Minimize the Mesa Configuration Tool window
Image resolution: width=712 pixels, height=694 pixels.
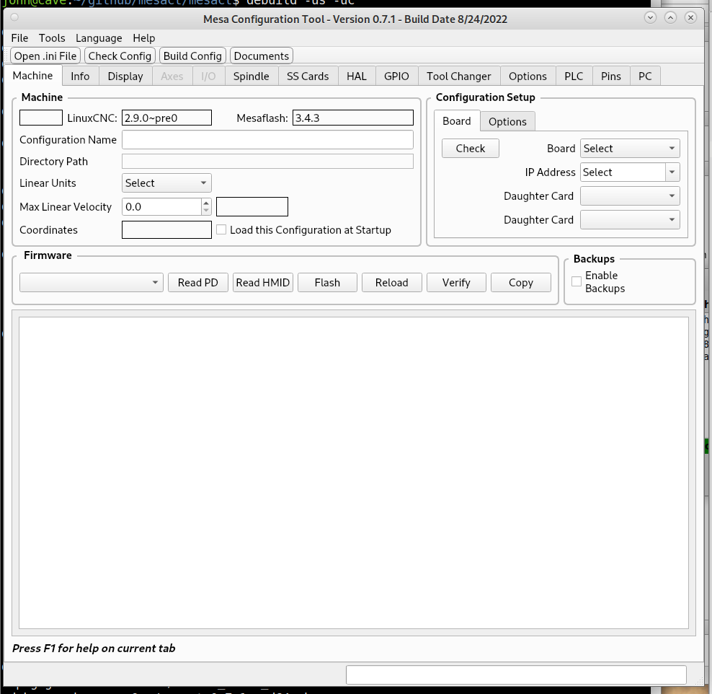tap(650, 18)
